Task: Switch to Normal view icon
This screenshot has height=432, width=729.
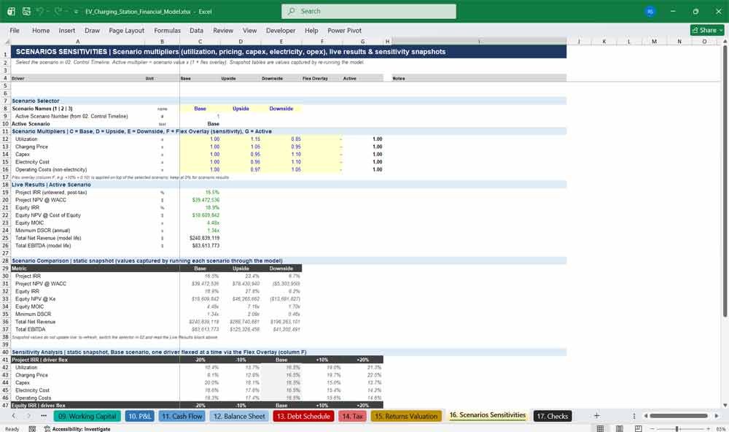Action: click(600, 428)
